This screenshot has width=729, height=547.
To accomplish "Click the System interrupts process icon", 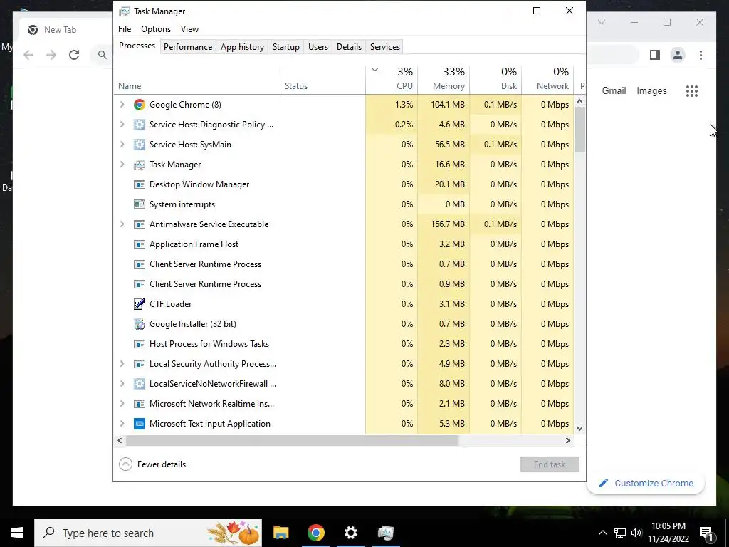I will coord(139,204).
